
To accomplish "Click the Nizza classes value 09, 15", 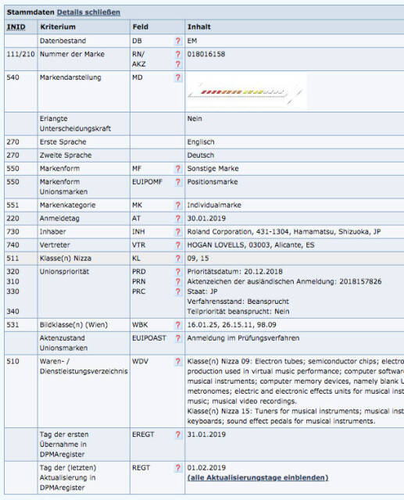I will 198,259.
